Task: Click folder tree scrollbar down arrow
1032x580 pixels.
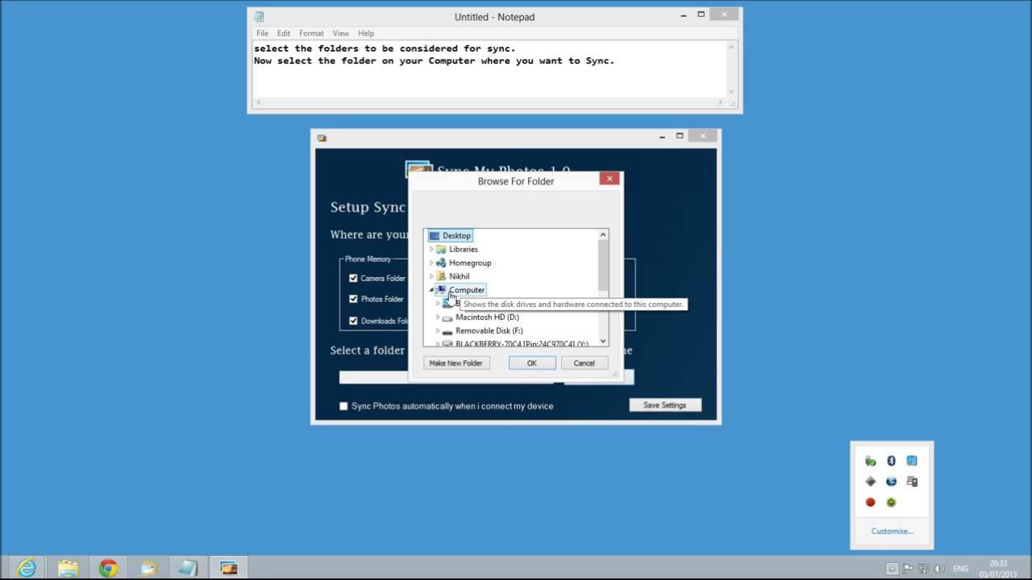Action: click(x=603, y=342)
